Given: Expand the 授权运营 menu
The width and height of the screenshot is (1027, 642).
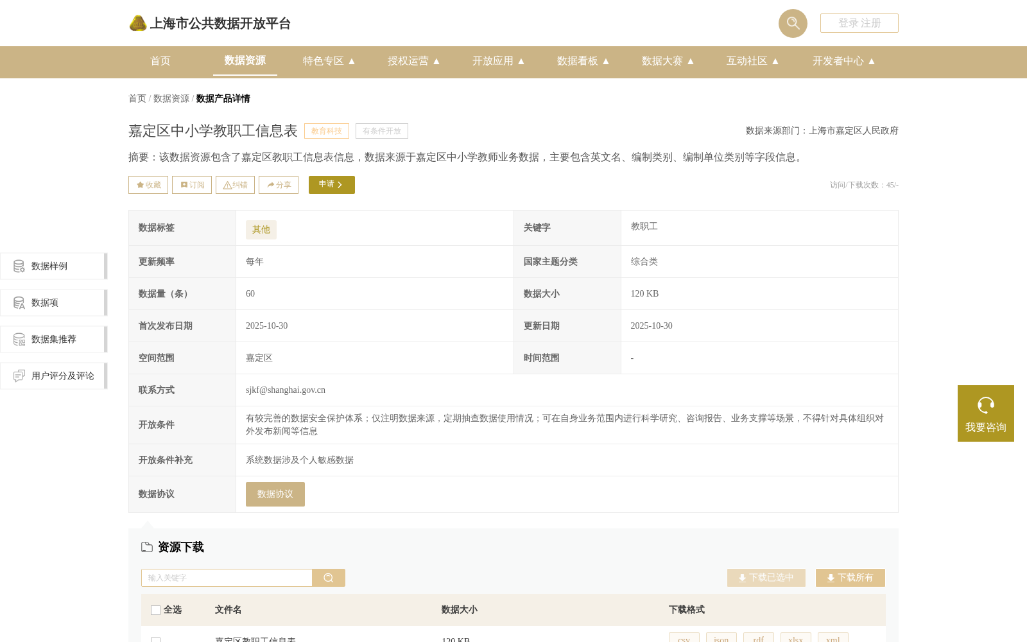Looking at the screenshot, I should click(x=414, y=61).
